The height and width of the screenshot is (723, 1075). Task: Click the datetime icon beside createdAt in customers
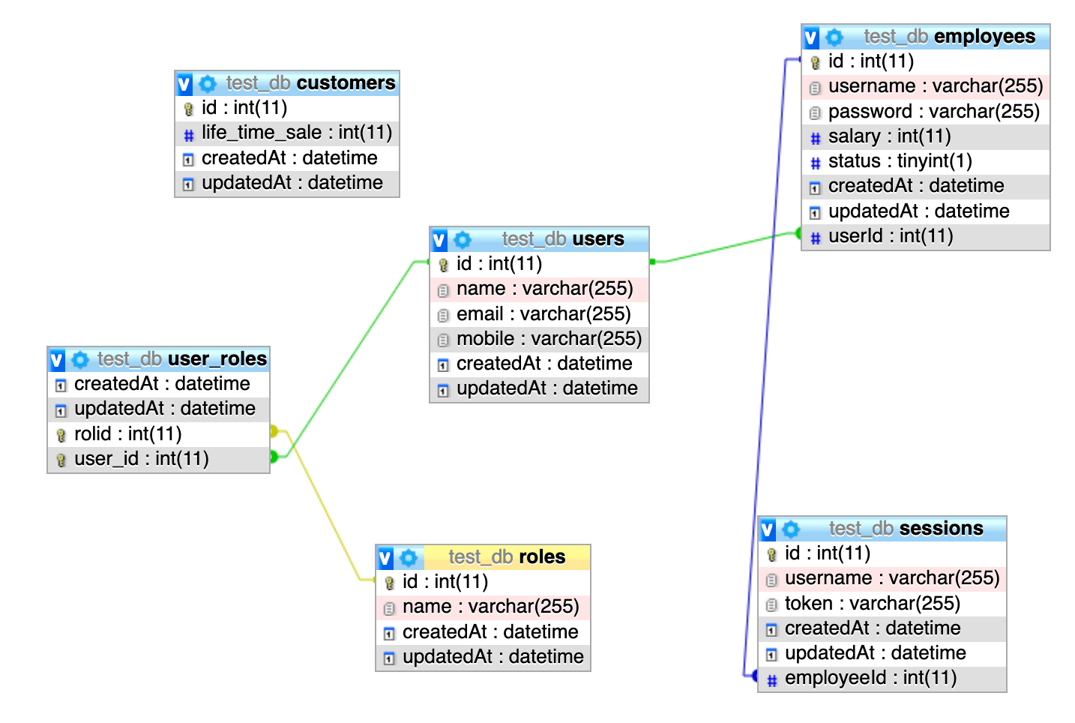tap(188, 158)
